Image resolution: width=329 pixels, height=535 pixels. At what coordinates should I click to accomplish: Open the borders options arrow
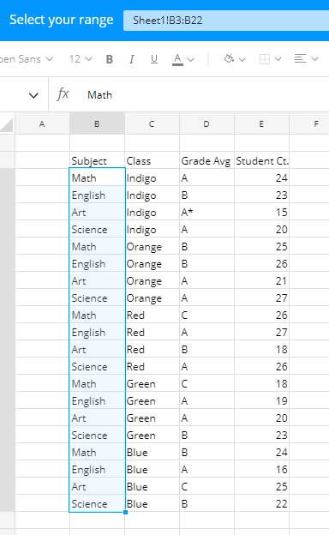(278, 59)
